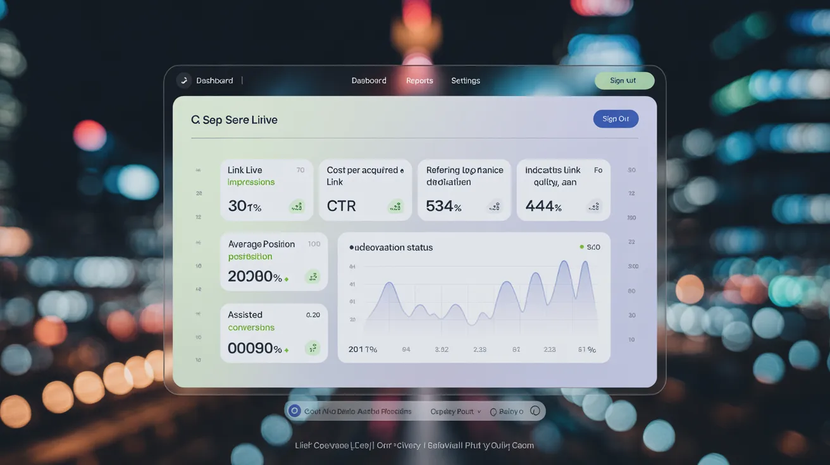This screenshot has height=465, width=830.
Task: Click the tallest peak on the area chart
Action: pos(564,263)
